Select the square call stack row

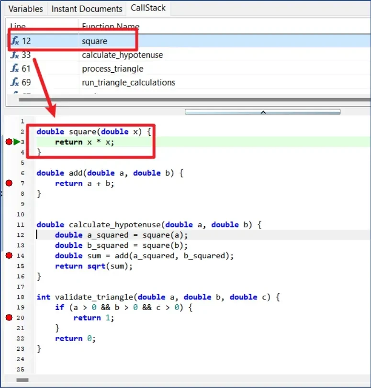click(x=188, y=41)
